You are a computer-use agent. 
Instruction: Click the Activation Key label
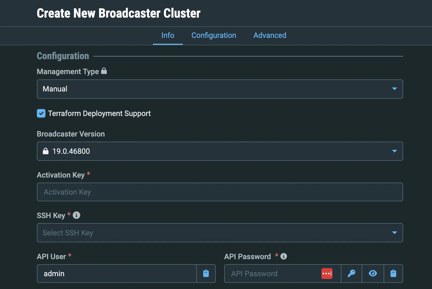[61, 175]
